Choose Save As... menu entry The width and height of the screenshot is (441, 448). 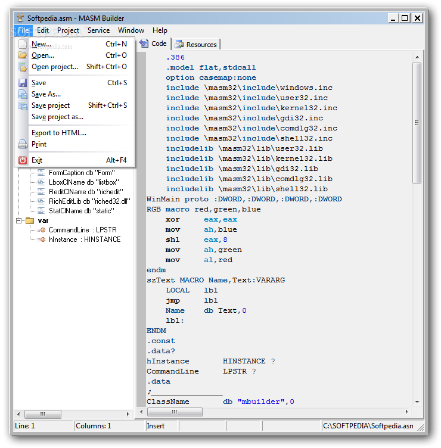[x=75, y=94]
